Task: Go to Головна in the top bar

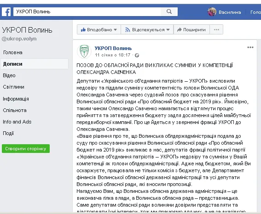Action: pos(255,12)
